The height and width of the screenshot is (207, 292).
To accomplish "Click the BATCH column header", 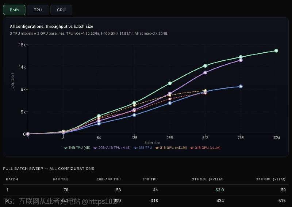I will (x=12, y=179).
